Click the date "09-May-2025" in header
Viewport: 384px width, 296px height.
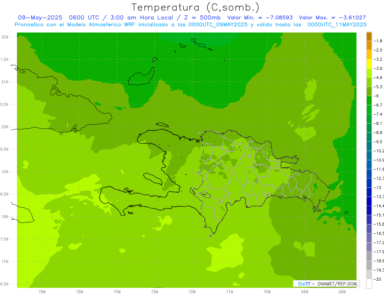tap(40, 18)
